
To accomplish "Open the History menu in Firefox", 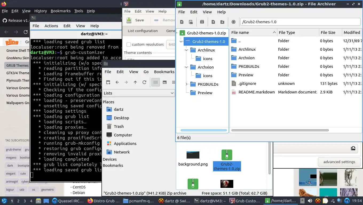I will (x=41, y=11).
